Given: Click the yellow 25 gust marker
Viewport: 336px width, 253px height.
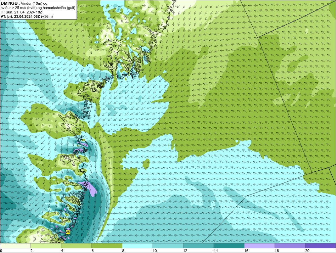Looking at the screenshot, I should point(68,232).
